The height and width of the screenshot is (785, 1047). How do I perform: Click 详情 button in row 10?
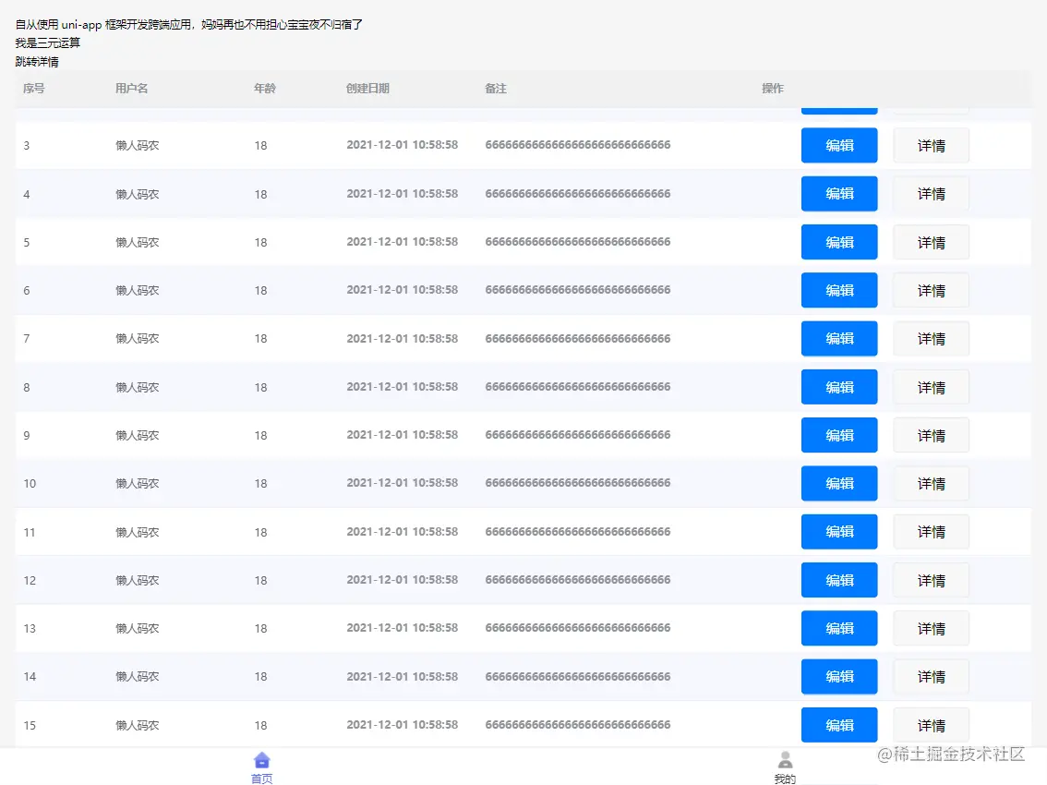tap(931, 483)
